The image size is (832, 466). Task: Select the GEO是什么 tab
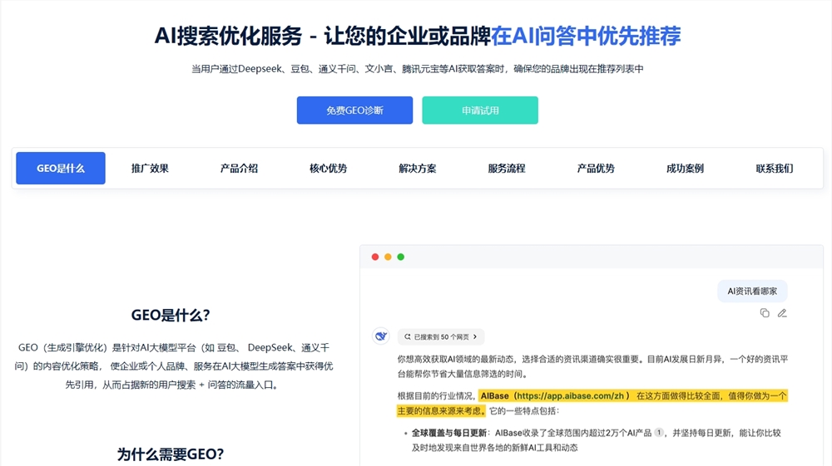(x=61, y=169)
